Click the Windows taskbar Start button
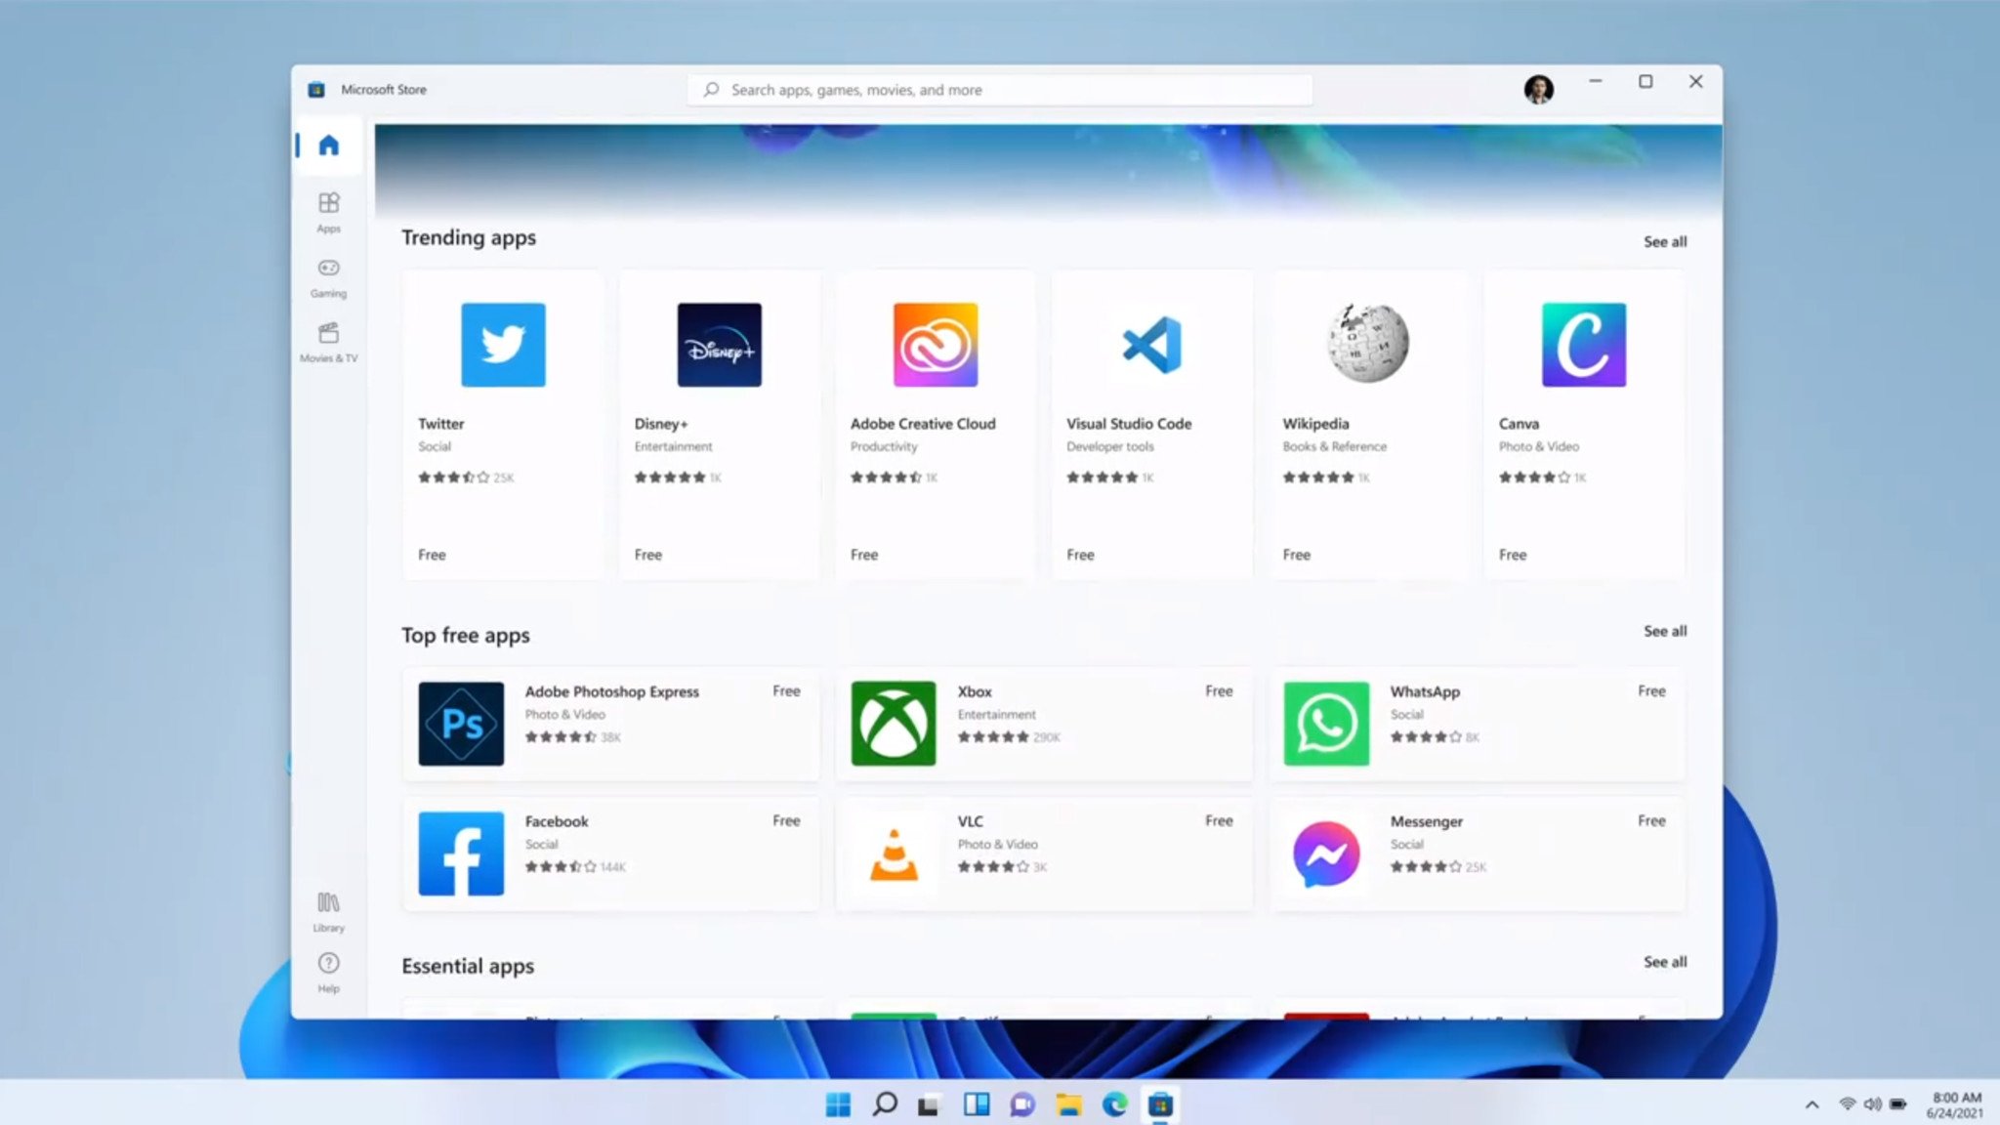This screenshot has height=1125, width=2000. pyautogui.click(x=839, y=1104)
